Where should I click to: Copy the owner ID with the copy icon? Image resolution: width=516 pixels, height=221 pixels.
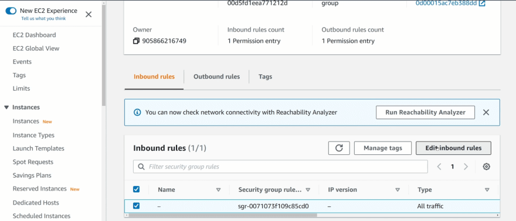[x=136, y=41]
